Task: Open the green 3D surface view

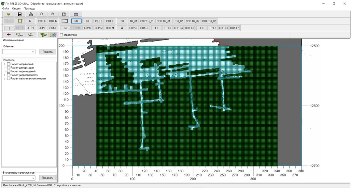Action: point(43,35)
